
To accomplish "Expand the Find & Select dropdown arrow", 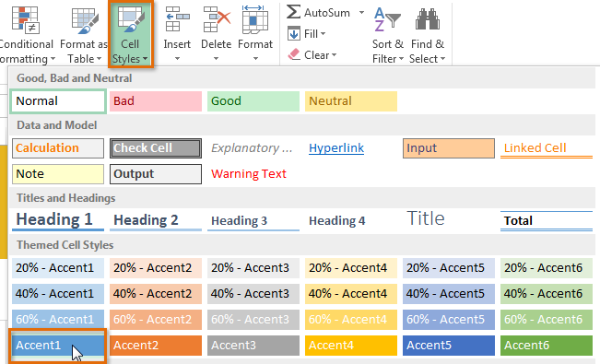I will 442,59.
